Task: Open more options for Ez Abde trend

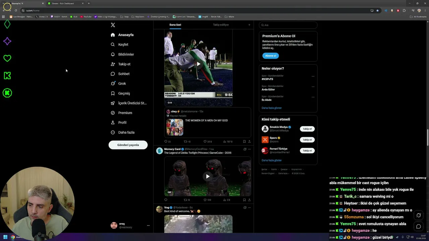Action: [x=313, y=97]
